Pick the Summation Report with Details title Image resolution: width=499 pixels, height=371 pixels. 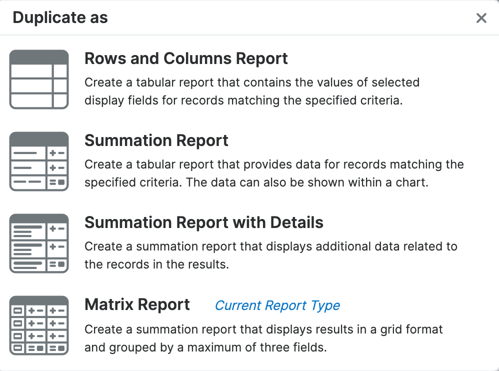click(203, 222)
